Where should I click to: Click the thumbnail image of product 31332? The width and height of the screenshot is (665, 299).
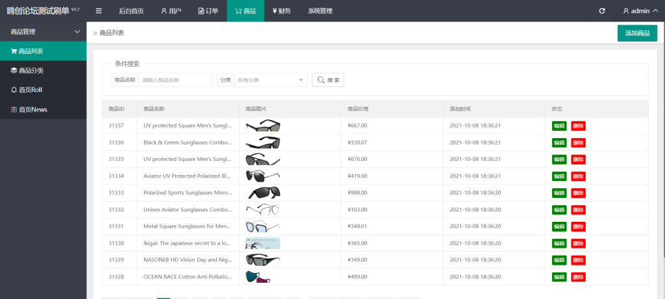pyautogui.click(x=263, y=209)
